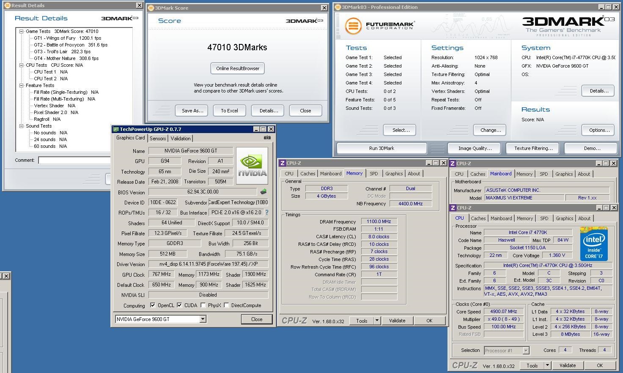Click the Save As button in 3DMark Score
Screen dimensions: 623x373
(x=192, y=111)
